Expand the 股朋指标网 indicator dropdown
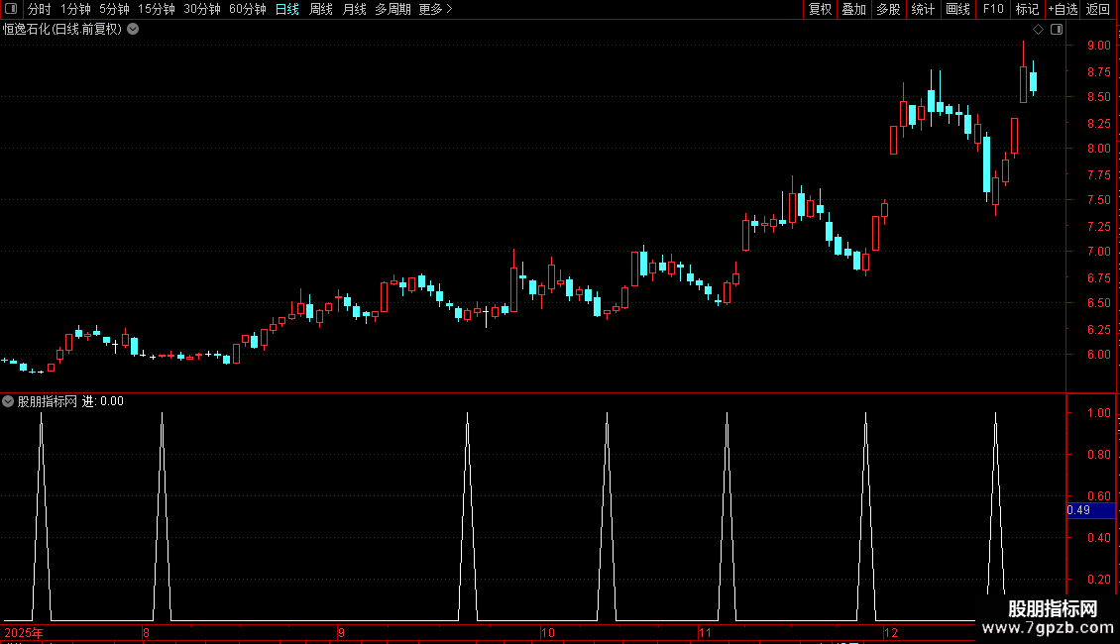Viewport: 1120px width, 644px height. pyautogui.click(x=8, y=401)
